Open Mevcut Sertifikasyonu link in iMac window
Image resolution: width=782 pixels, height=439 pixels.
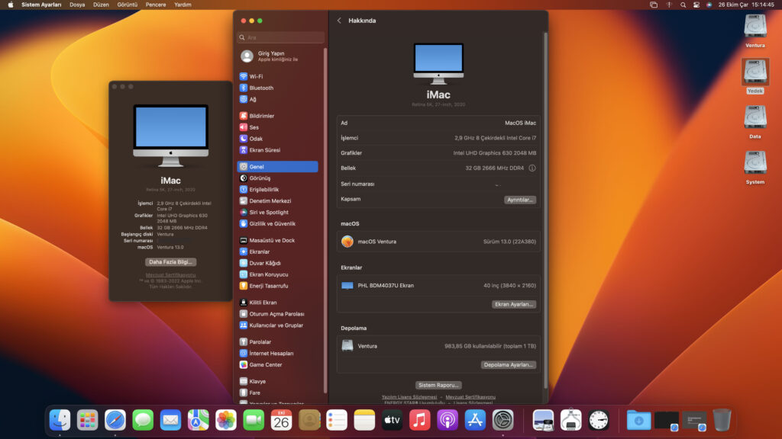(170, 274)
